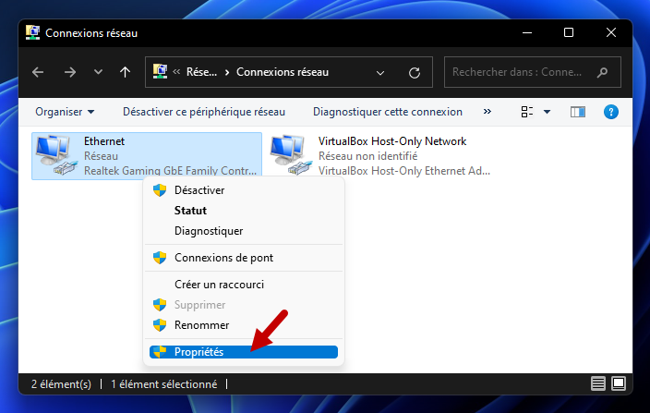This screenshot has height=413, width=650.
Task: Open help with the blue question mark
Action: tap(611, 112)
